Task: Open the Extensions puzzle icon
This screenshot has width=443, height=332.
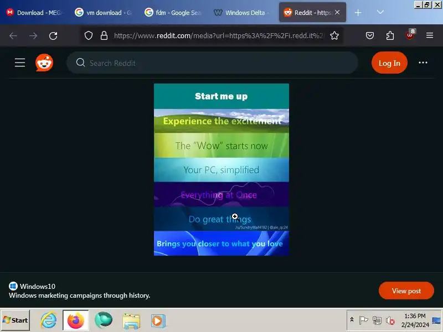Action: [x=390, y=35]
